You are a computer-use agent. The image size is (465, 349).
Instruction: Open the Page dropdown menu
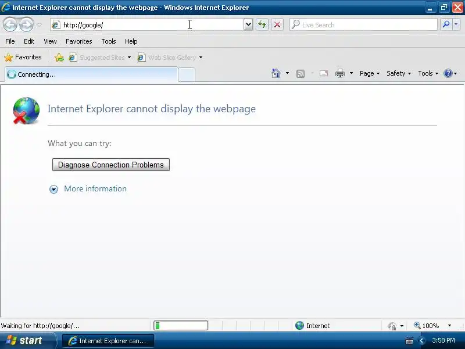[370, 73]
